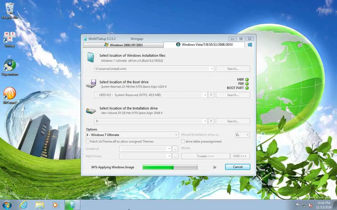Click the blue Windows logo icon beside the tabs
Viewport: 337px width, 210px height.
click(x=250, y=45)
